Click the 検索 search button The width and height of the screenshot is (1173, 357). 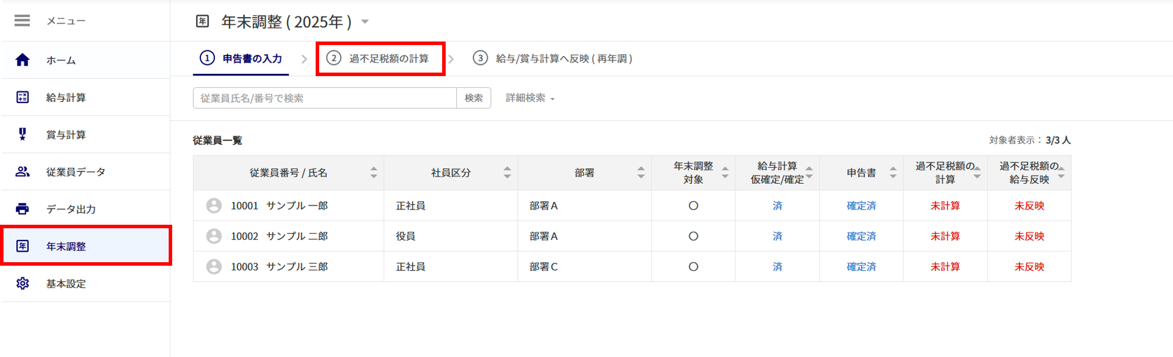click(x=473, y=98)
